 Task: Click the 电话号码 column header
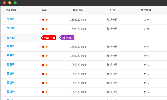coord(78,10)
